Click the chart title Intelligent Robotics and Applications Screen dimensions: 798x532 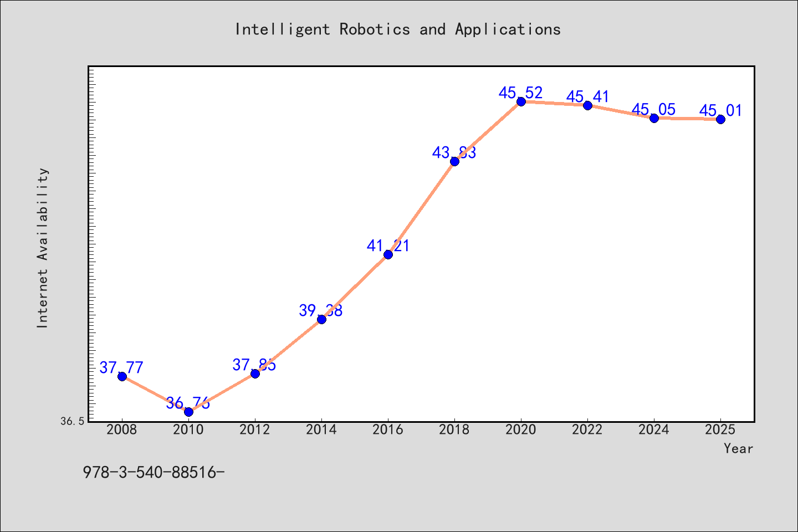point(398,29)
